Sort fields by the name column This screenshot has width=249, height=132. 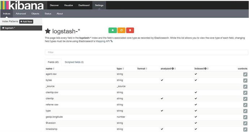[50, 69]
